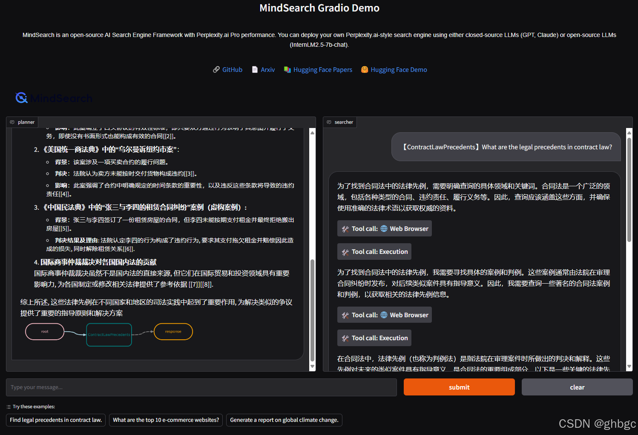638x435 pixels.
Task: Click the ContractLawPrecedents graph node
Action: (x=109, y=335)
